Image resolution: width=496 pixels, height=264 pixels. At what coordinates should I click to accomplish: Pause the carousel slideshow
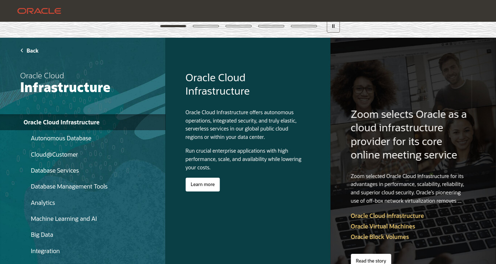(333, 26)
